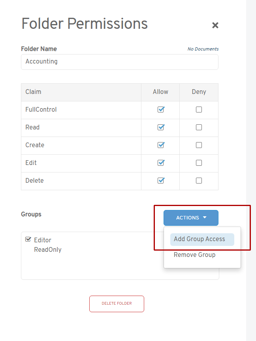The height and width of the screenshot is (341, 256).
Task: Toggle Allow checkbox for Edit
Action: (161, 163)
